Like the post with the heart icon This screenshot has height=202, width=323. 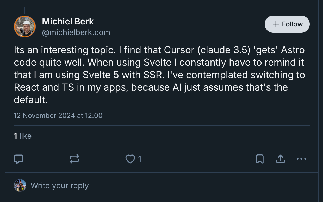tap(130, 159)
